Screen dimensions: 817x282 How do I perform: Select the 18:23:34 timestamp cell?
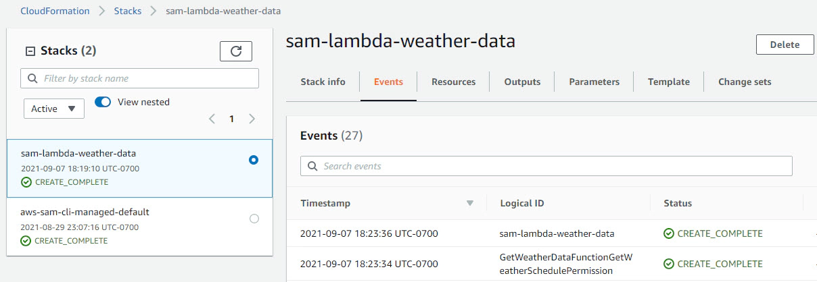point(369,264)
